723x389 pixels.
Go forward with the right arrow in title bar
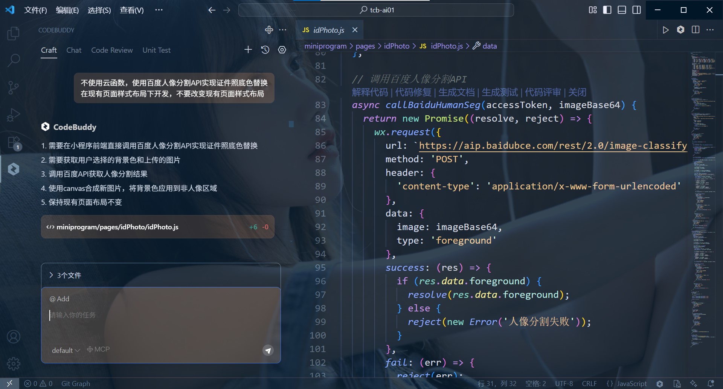click(226, 10)
